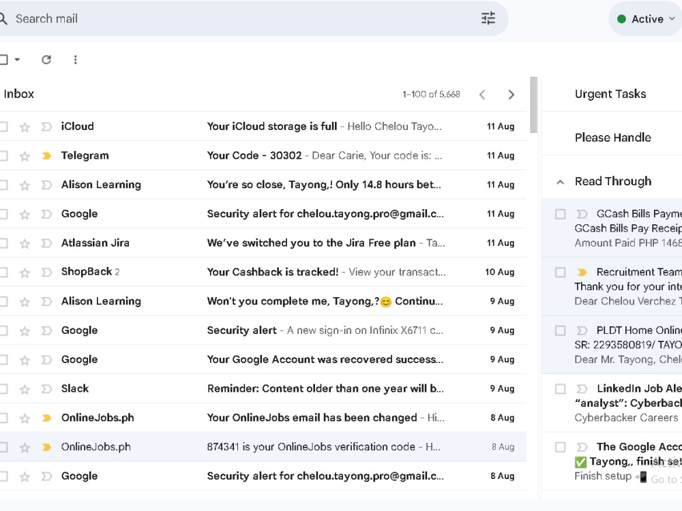This screenshot has height=511, width=682.
Task: Open the Please Handle section
Action: (613, 138)
